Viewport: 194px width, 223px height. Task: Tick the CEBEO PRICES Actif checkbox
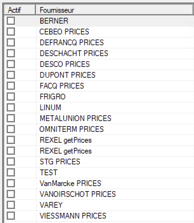11,32
